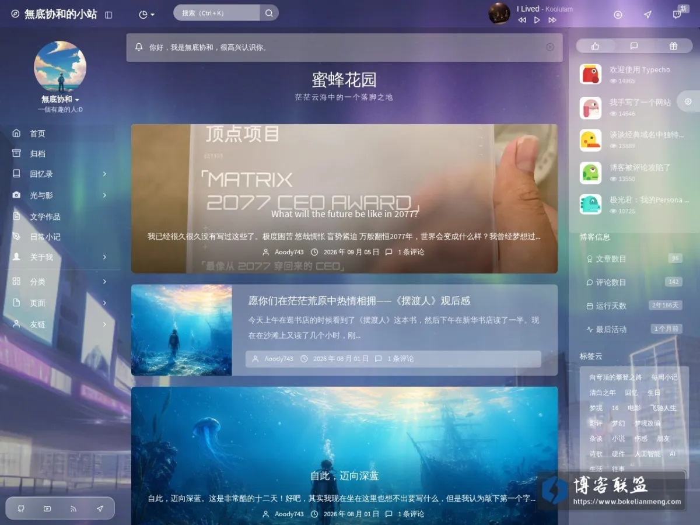Open the video channel icon in sidebar footer
Screen dimensions: 700x525
pyautogui.click(x=47, y=509)
